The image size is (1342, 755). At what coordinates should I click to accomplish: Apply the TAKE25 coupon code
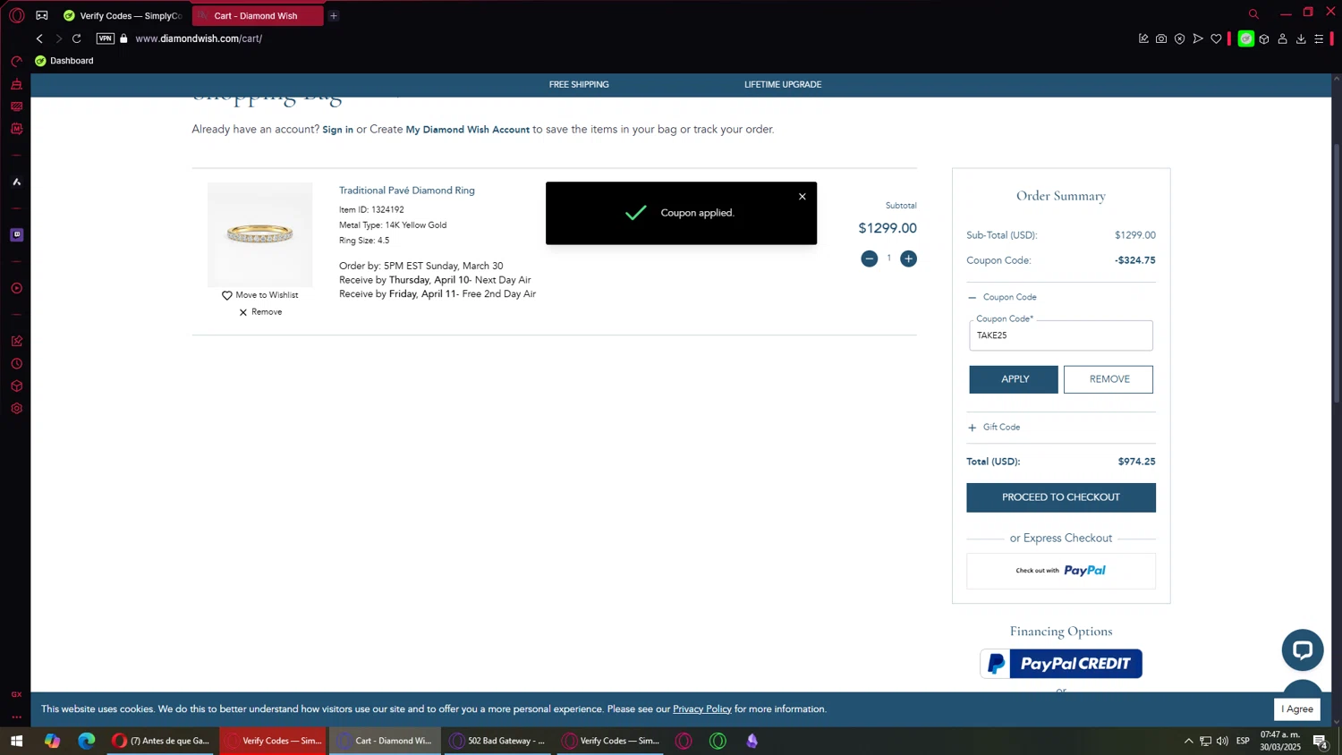point(1014,379)
